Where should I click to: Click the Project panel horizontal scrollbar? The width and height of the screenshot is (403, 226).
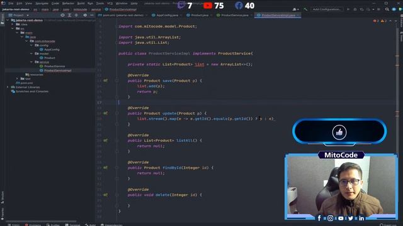pyautogui.click(x=41, y=221)
